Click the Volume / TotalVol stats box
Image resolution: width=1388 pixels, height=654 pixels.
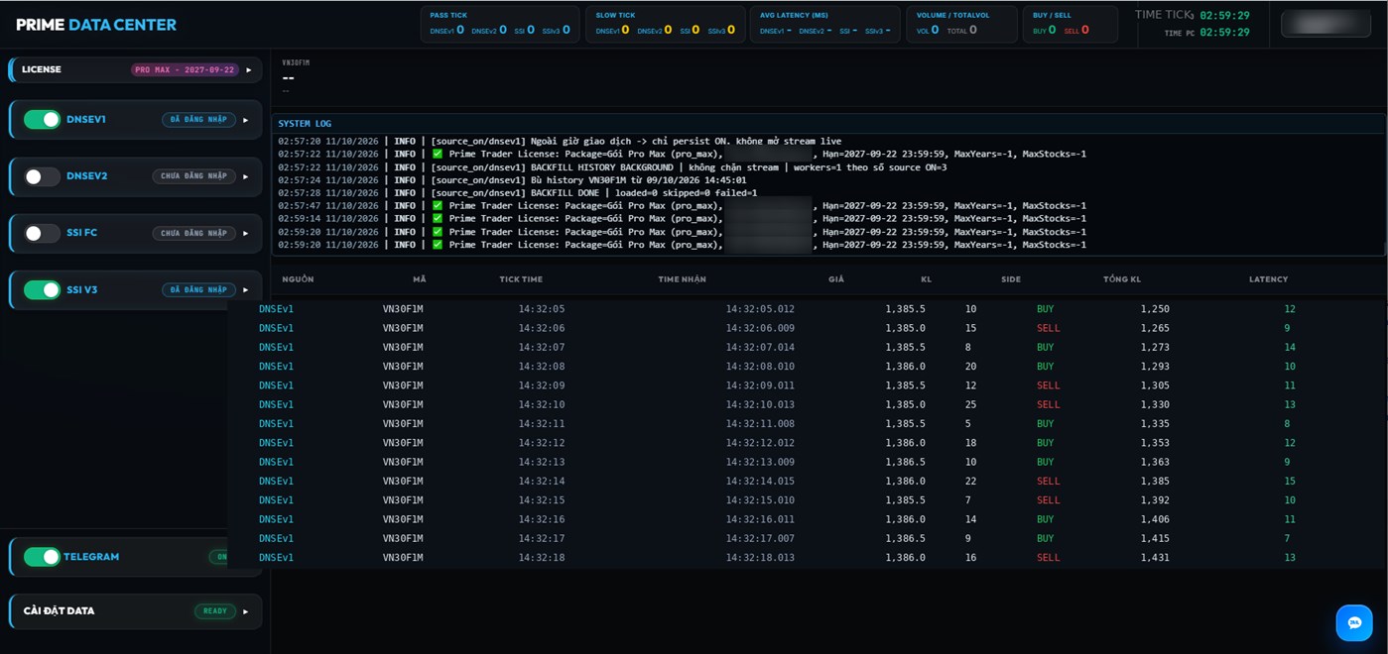[961, 24]
